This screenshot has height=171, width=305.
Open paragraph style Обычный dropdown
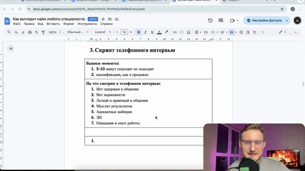point(77,32)
